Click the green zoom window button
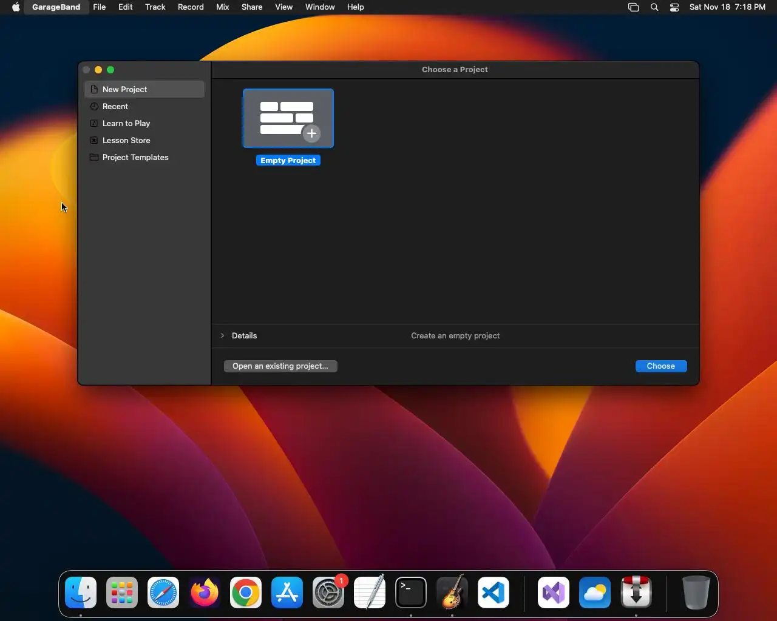The image size is (777, 621). tap(110, 70)
